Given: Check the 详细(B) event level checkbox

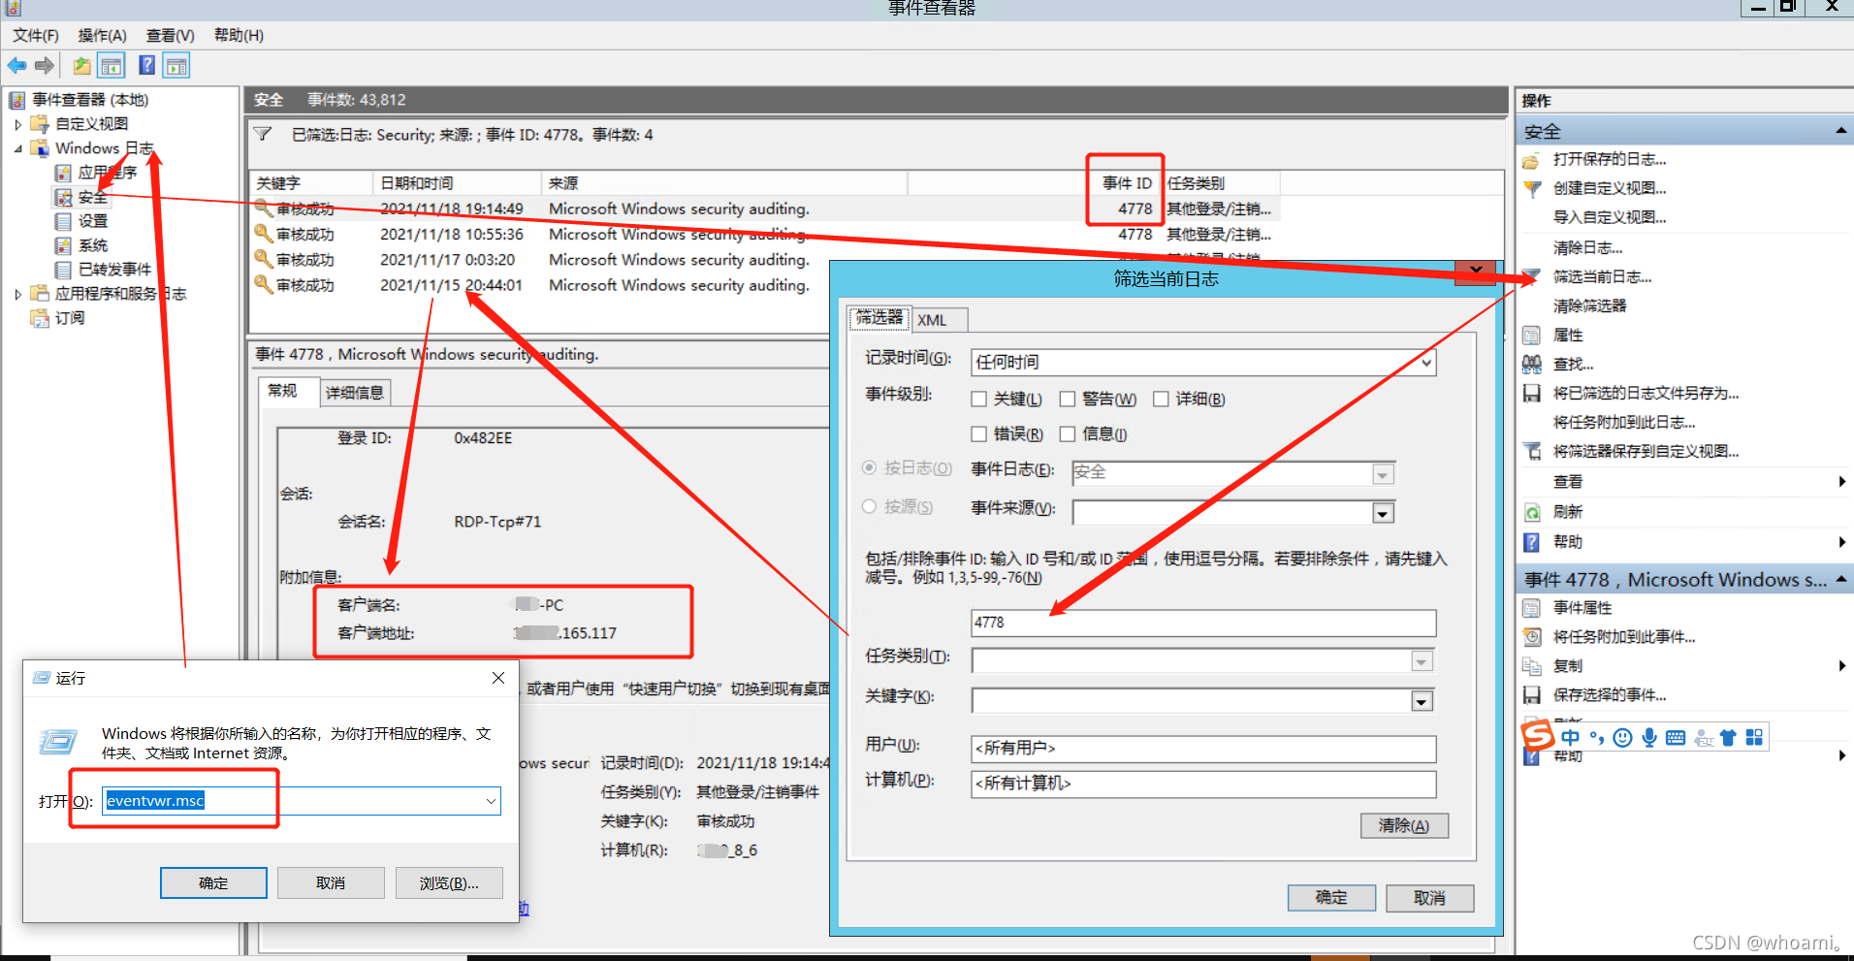Looking at the screenshot, I should tap(1161, 400).
